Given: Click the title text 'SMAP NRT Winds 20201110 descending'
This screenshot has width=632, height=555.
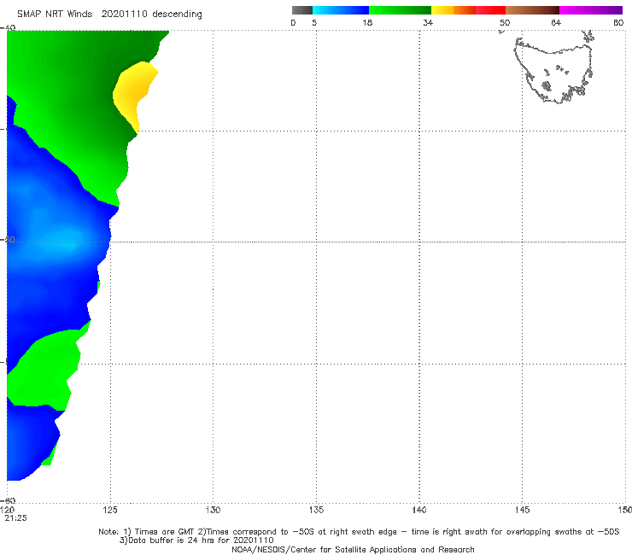Looking at the screenshot, I should pos(109,15).
